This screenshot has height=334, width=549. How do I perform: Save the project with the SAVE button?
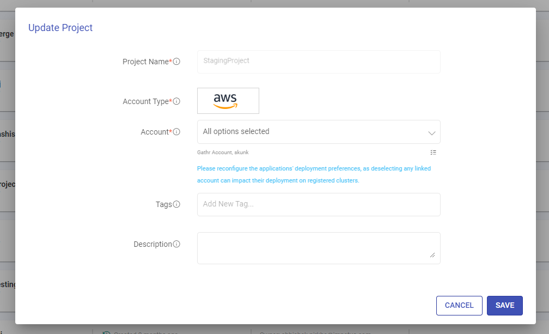[504, 306]
